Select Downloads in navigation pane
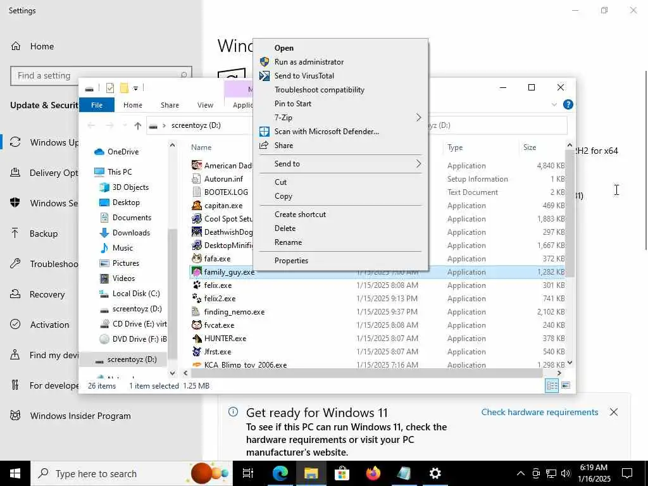The height and width of the screenshot is (486, 648). [131, 233]
